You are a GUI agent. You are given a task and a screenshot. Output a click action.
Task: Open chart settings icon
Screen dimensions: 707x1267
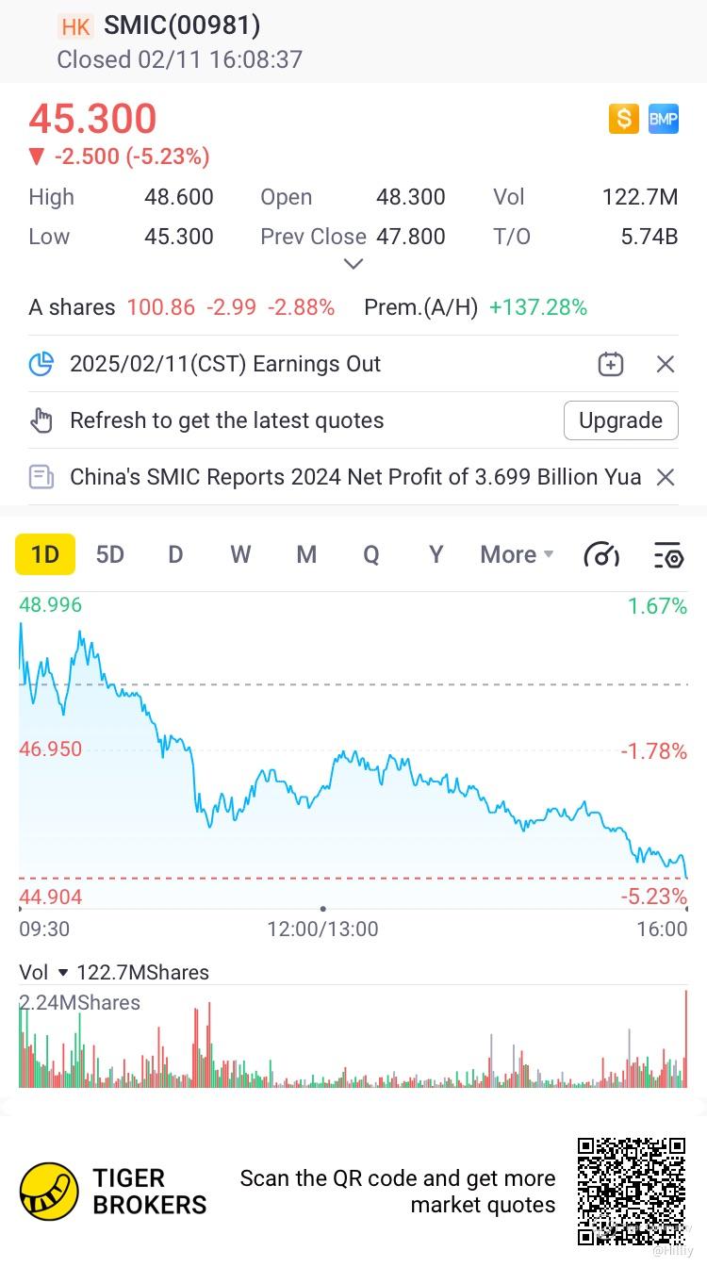tap(667, 555)
